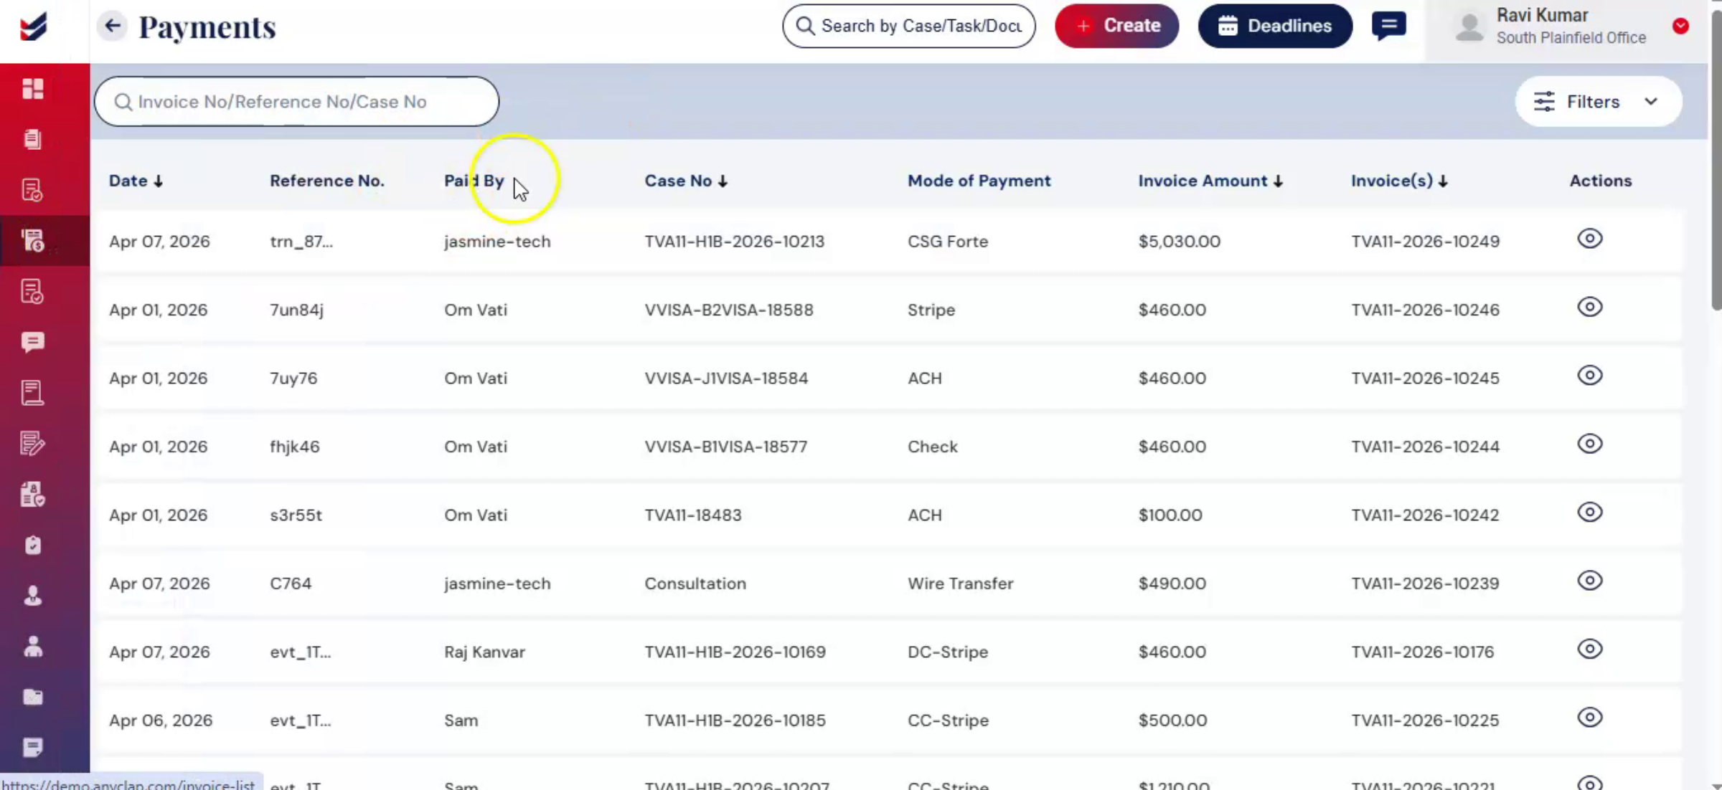
Task: Open the single person icon in sidebar
Action: point(33,596)
